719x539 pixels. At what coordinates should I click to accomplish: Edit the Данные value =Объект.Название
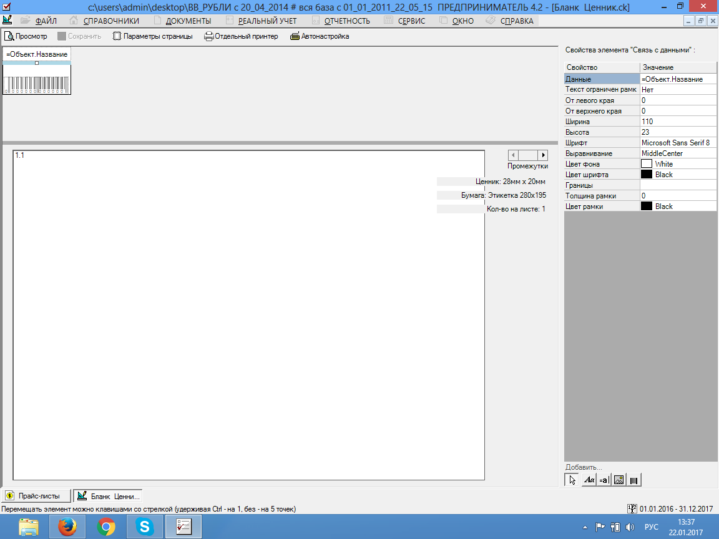(678, 79)
